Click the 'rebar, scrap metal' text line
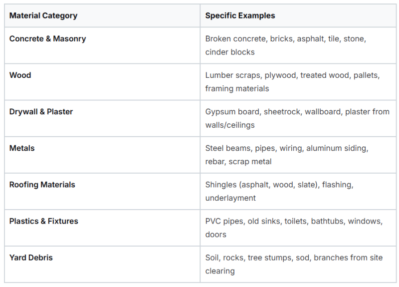399x287 pixels. [x=238, y=162]
